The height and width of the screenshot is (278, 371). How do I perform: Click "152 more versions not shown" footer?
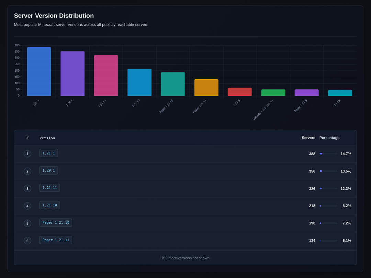185,258
